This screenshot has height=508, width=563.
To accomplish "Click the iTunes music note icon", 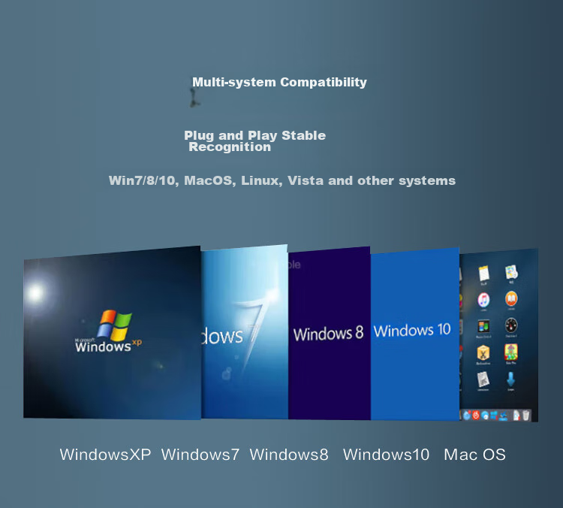I will [483, 300].
